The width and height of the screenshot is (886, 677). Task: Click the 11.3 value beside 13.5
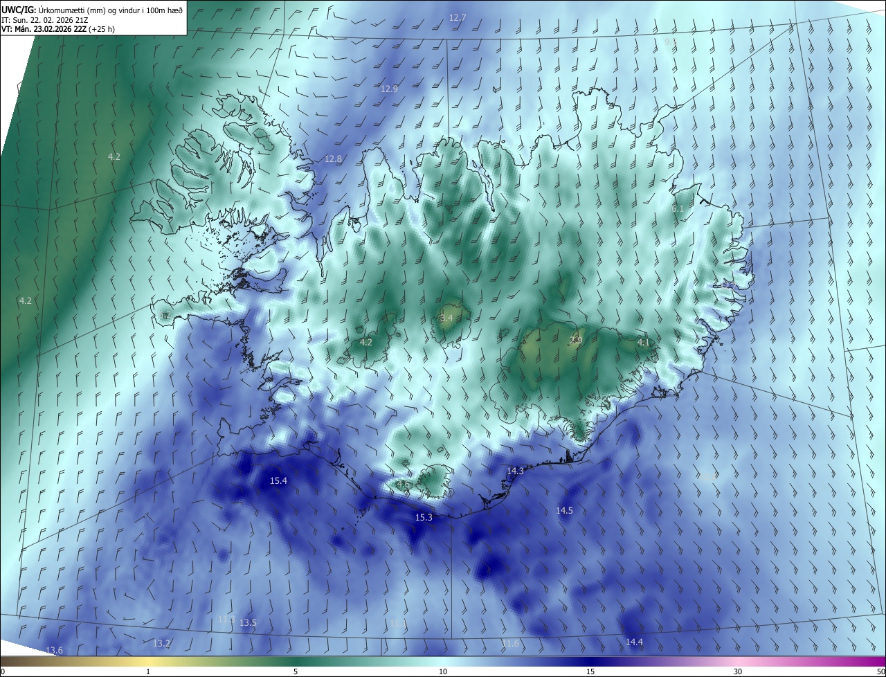226,619
